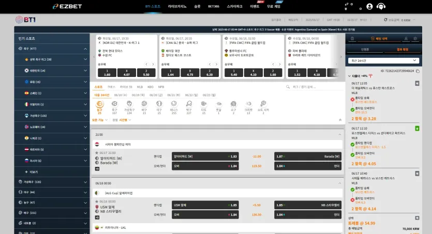Open the 모든 기능 filter dropdown
Viewport: 432px width, 234px height.
99,120
